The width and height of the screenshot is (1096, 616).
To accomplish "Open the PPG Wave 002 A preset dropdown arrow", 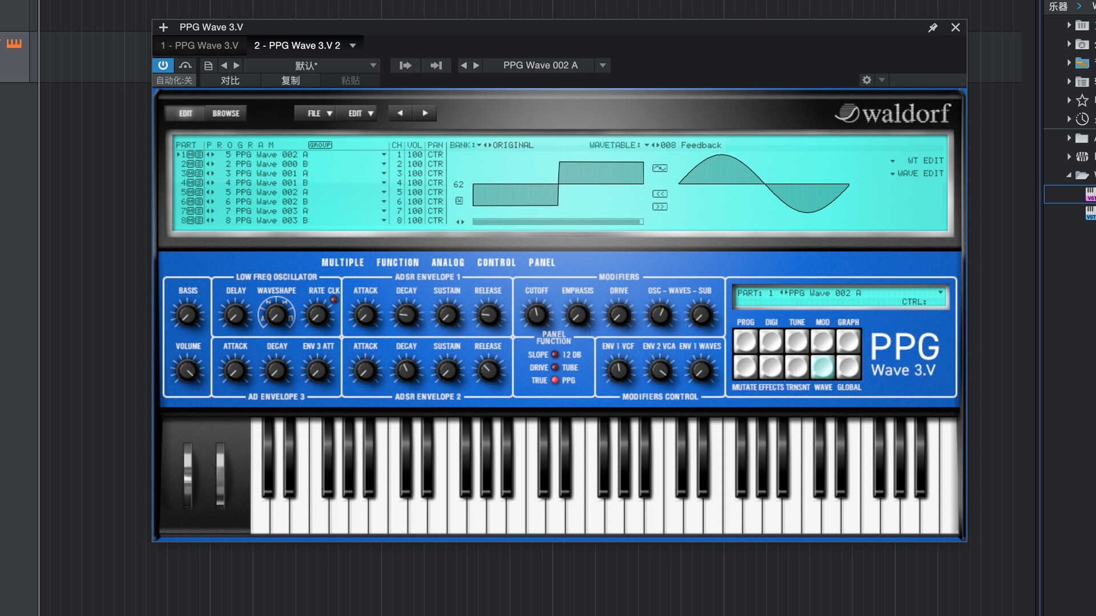I will pyautogui.click(x=603, y=66).
